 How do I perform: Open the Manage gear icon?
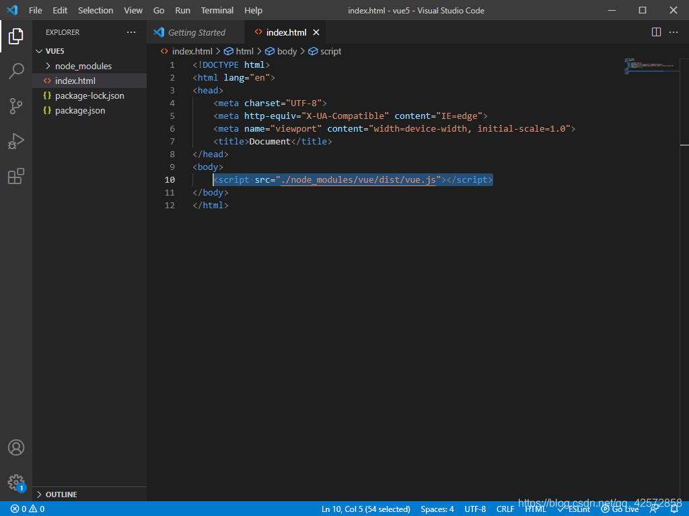coord(16,482)
